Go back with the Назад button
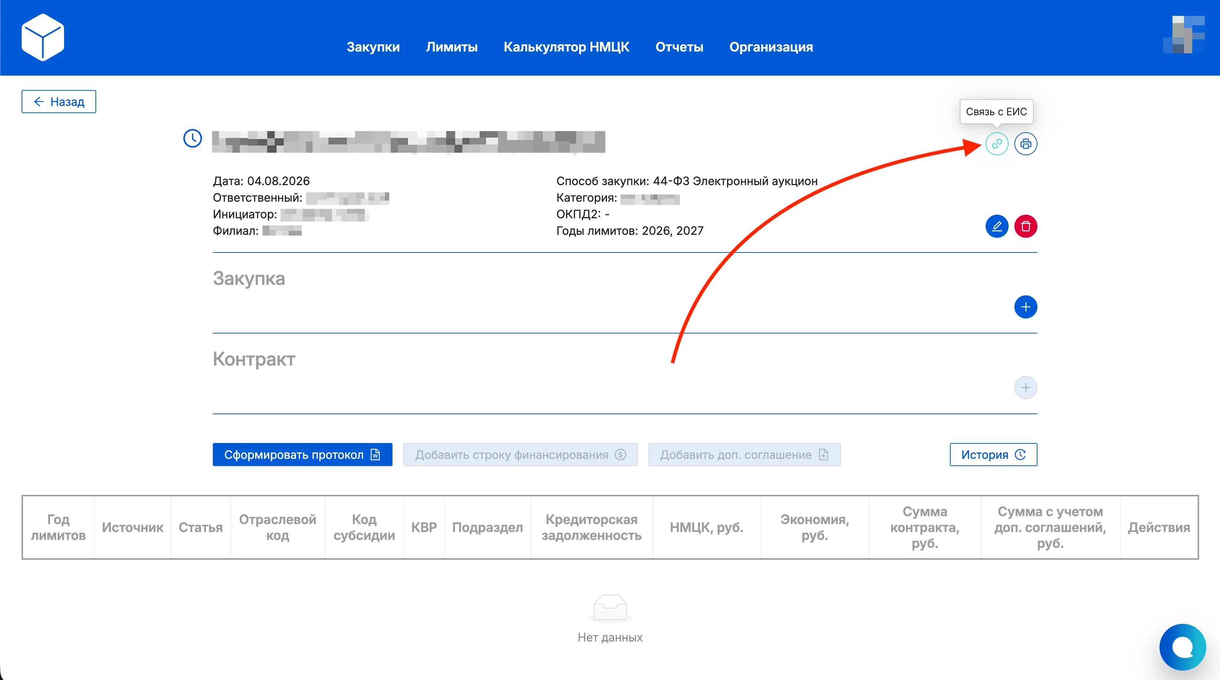The width and height of the screenshot is (1220, 680). 59,101
